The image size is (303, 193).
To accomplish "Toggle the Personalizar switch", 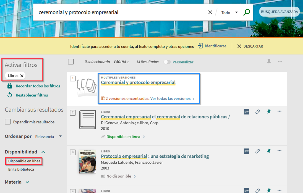I will (x=167, y=62).
